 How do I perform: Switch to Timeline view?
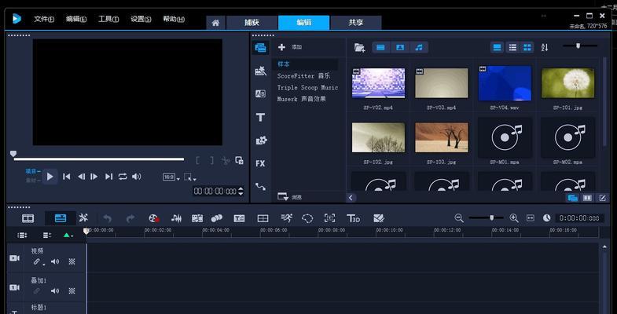click(61, 218)
